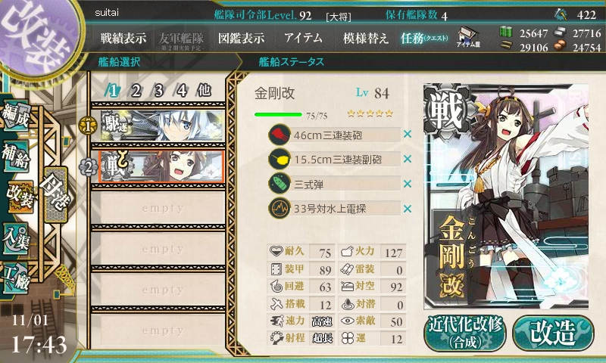Remove the 46cm三連装砲 with its X
606x363 pixels.
coord(408,135)
